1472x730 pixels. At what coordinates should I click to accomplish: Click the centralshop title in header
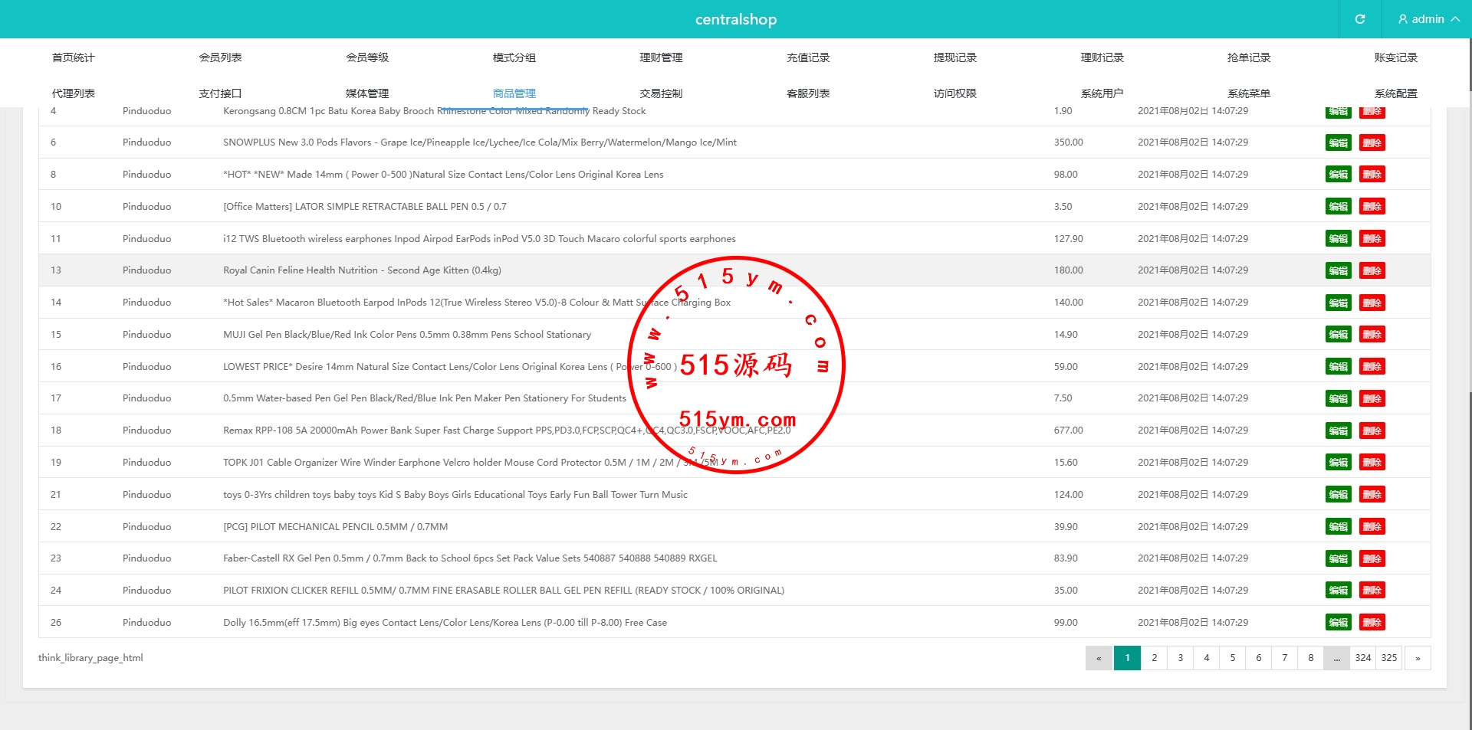tap(735, 19)
